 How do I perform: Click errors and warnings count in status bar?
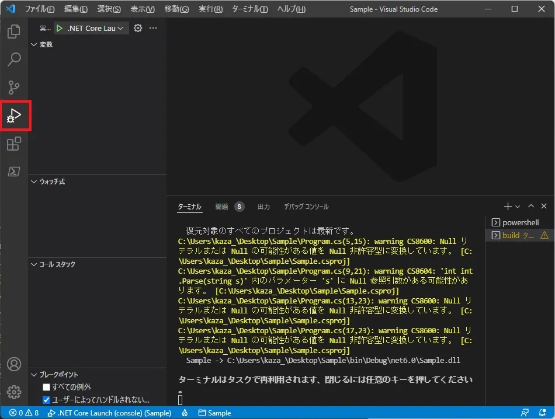(24, 413)
